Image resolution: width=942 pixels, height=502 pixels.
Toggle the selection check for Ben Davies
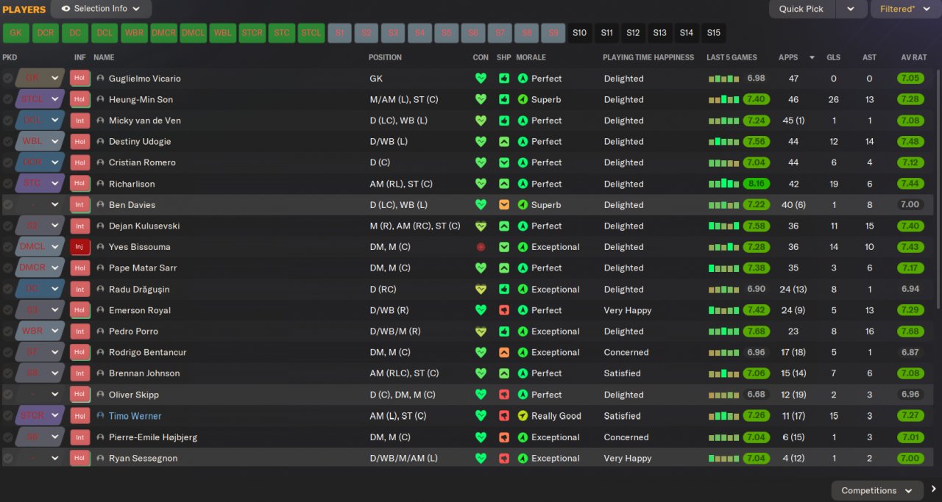click(x=7, y=205)
